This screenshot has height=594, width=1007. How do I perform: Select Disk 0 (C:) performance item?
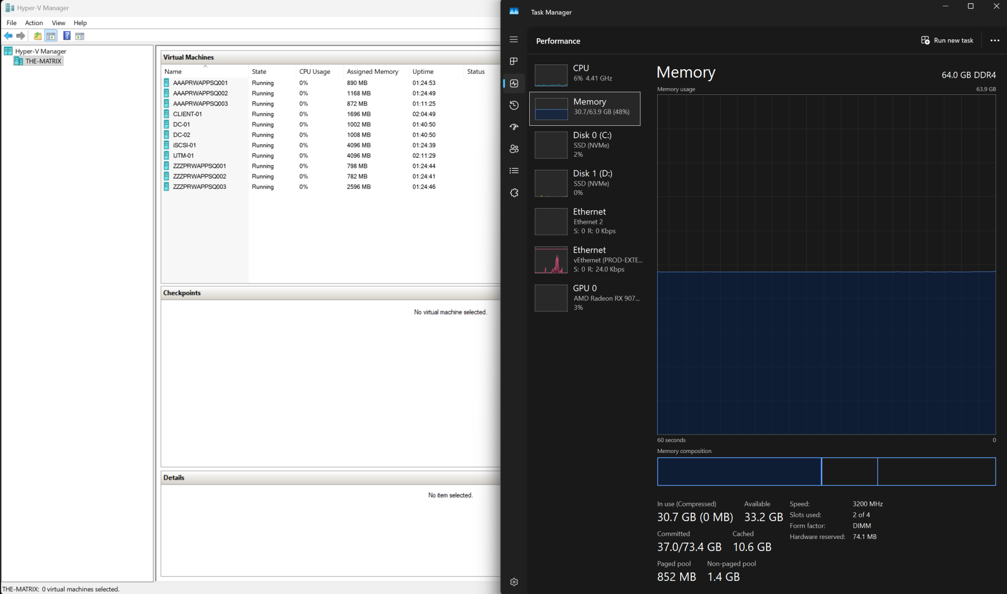[x=585, y=144]
